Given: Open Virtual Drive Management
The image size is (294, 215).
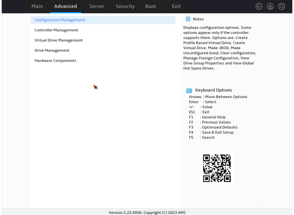Looking at the screenshot, I should click(x=58, y=40).
